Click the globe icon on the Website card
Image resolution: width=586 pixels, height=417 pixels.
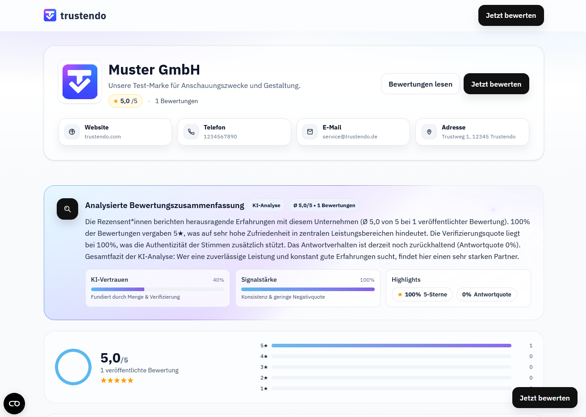(71, 132)
